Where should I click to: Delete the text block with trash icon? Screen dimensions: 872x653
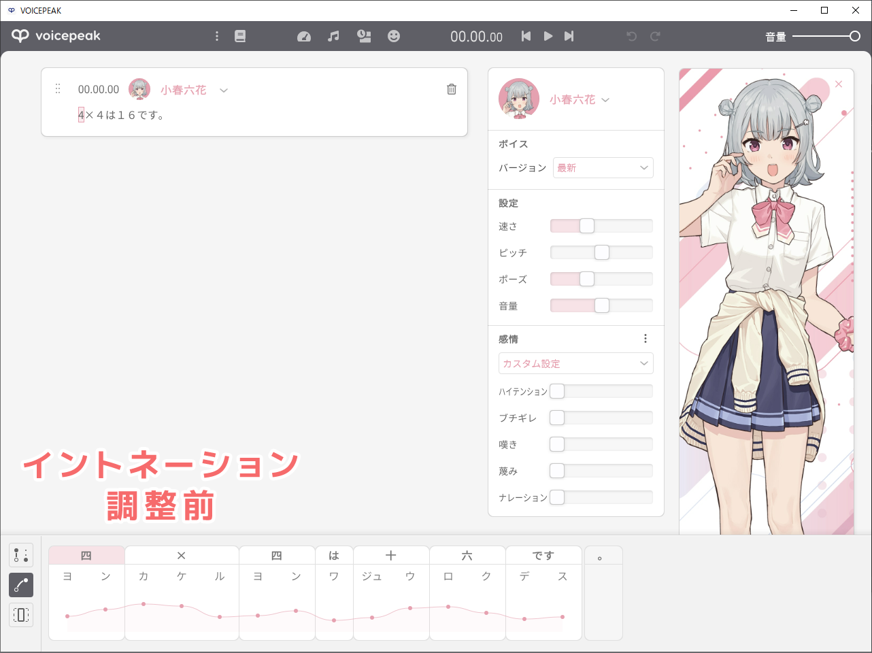[452, 89]
